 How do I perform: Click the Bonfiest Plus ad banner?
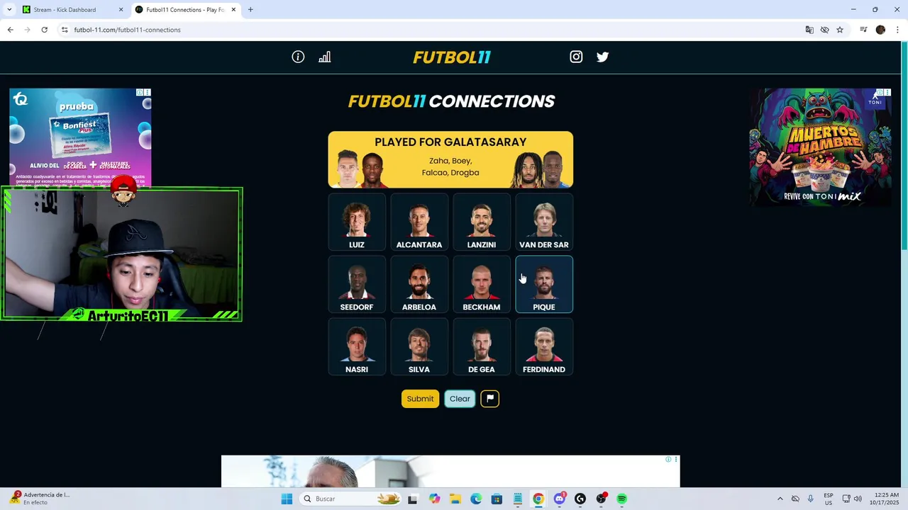[80, 138]
